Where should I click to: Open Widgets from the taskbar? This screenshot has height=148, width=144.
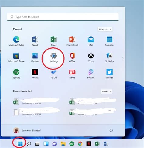[46, 144]
